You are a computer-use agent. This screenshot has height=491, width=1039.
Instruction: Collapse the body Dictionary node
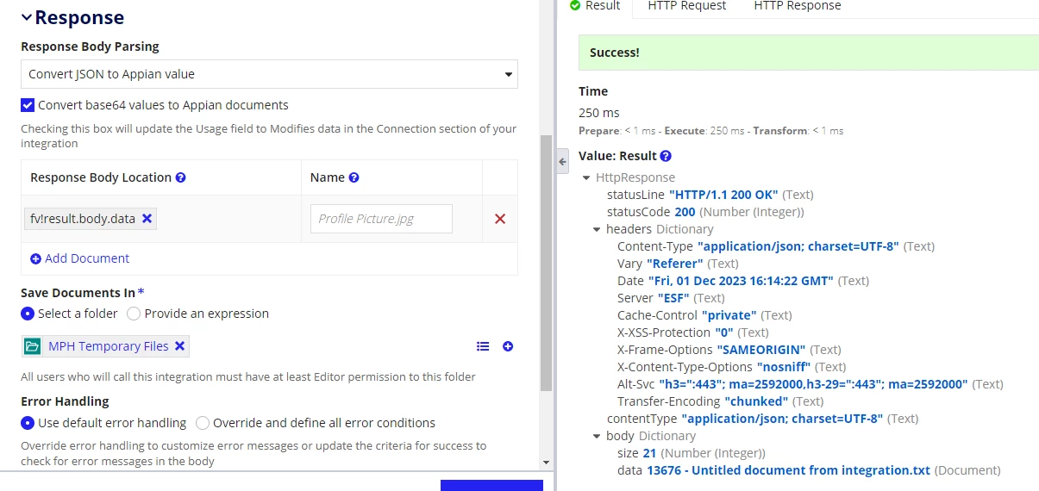tap(598, 436)
